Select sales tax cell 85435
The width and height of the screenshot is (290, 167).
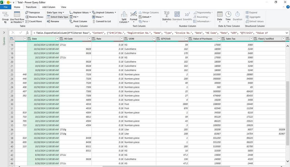(x=237, y=96)
